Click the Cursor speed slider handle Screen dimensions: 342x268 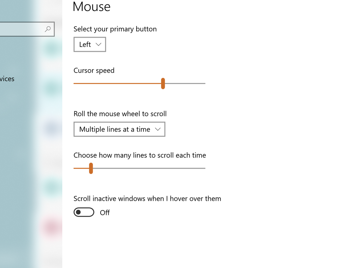(163, 83)
